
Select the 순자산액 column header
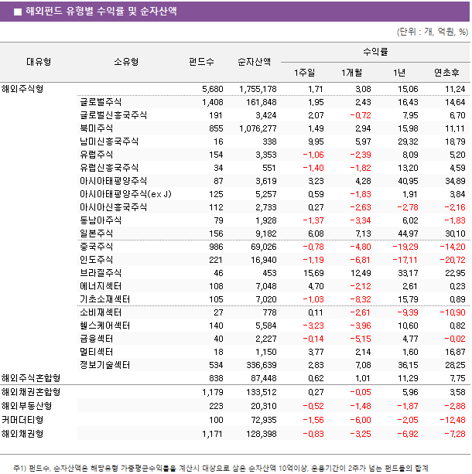click(254, 62)
